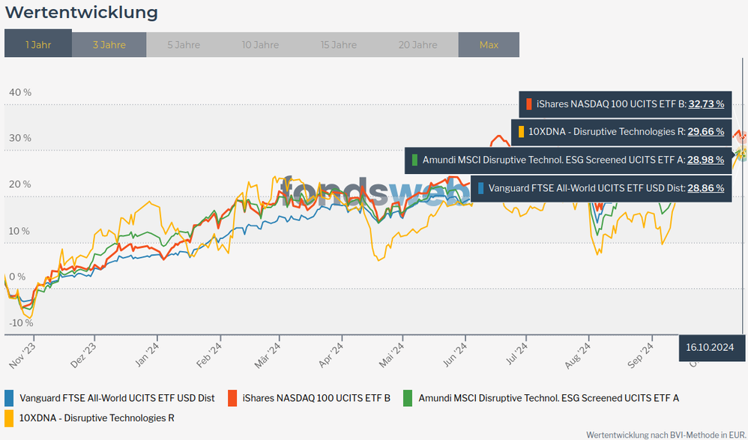The width and height of the screenshot is (748, 440).
Task: Click orange-red iShares NASDAQ legend swatch
Action: pyautogui.click(x=232, y=398)
